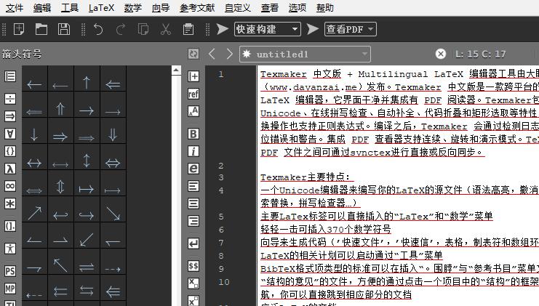Insert the top-left leftarrow symbol
539x306 pixels.
click(x=34, y=84)
